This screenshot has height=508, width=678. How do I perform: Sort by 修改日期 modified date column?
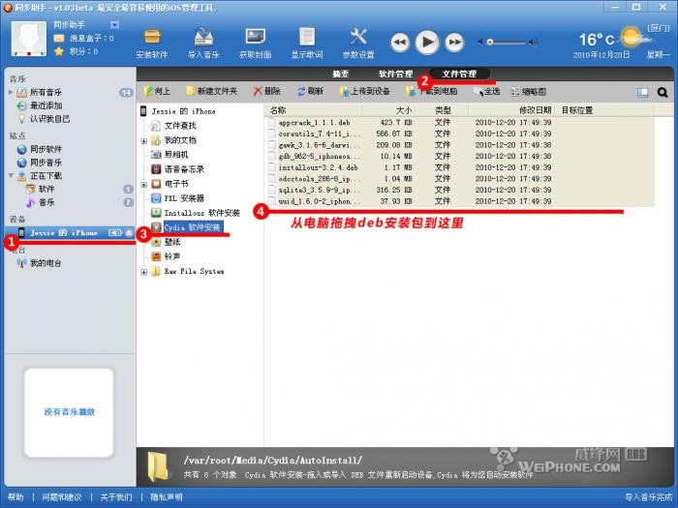[x=535, y=110]
